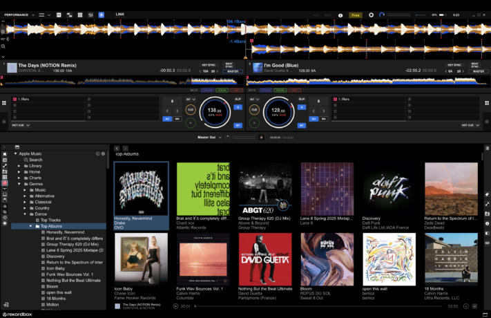491x318 pixels.
Task: Zoom out the waveform with magnifier-minus icon
Action: click(x=3, y=46)
